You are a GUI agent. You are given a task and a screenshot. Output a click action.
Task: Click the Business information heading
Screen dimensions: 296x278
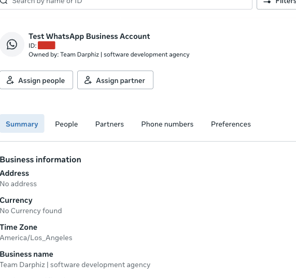coord(40,160)
